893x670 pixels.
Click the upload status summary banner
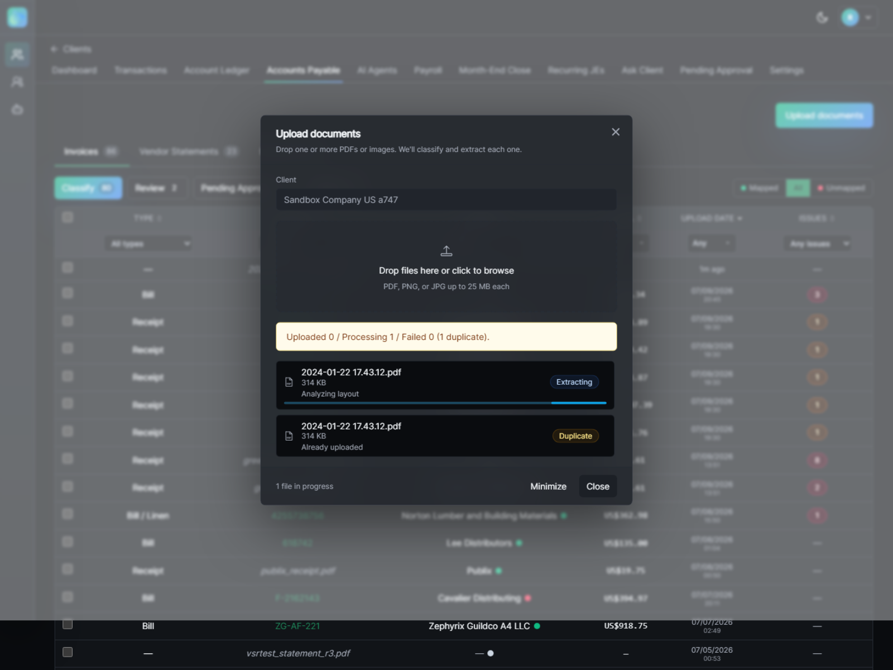pos(446,337)
